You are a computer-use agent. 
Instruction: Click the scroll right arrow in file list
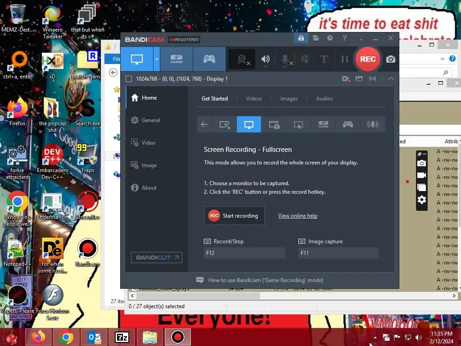pyautogui.click(x=454, y=296)
